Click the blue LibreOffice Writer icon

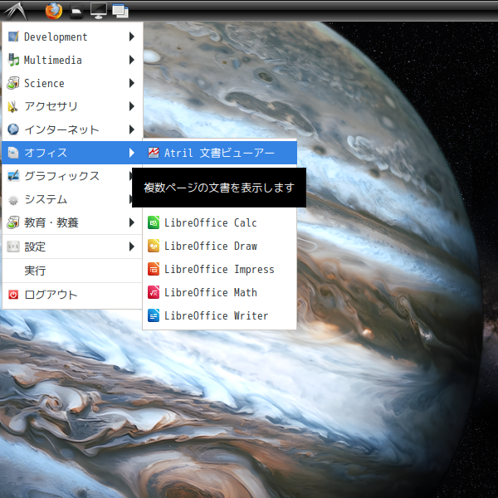pos(154,315)
